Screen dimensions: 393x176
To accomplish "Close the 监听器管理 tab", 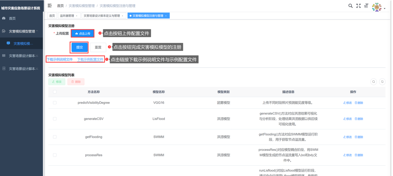I will [x=77, y=16].
